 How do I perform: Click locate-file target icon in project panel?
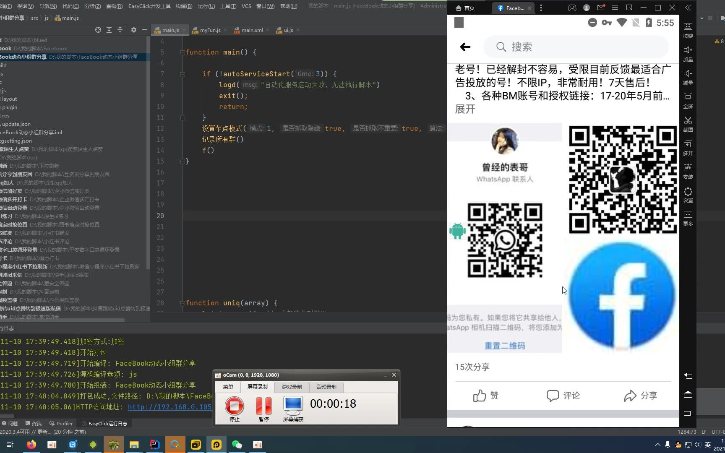tap(98, 30)
